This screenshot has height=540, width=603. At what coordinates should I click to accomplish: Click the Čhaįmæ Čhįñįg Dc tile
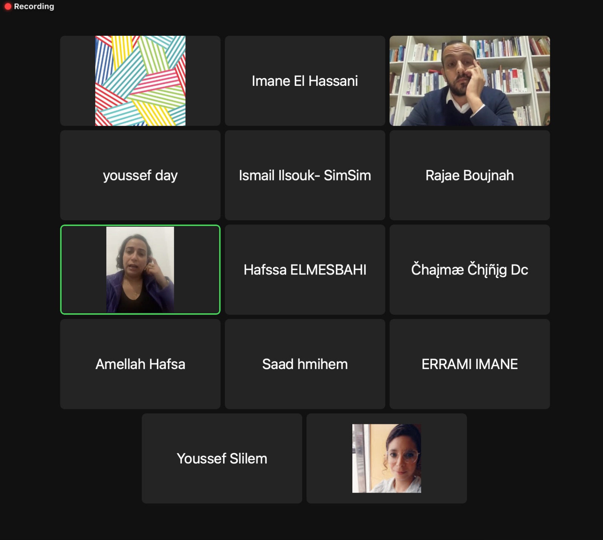pos(470,270)
